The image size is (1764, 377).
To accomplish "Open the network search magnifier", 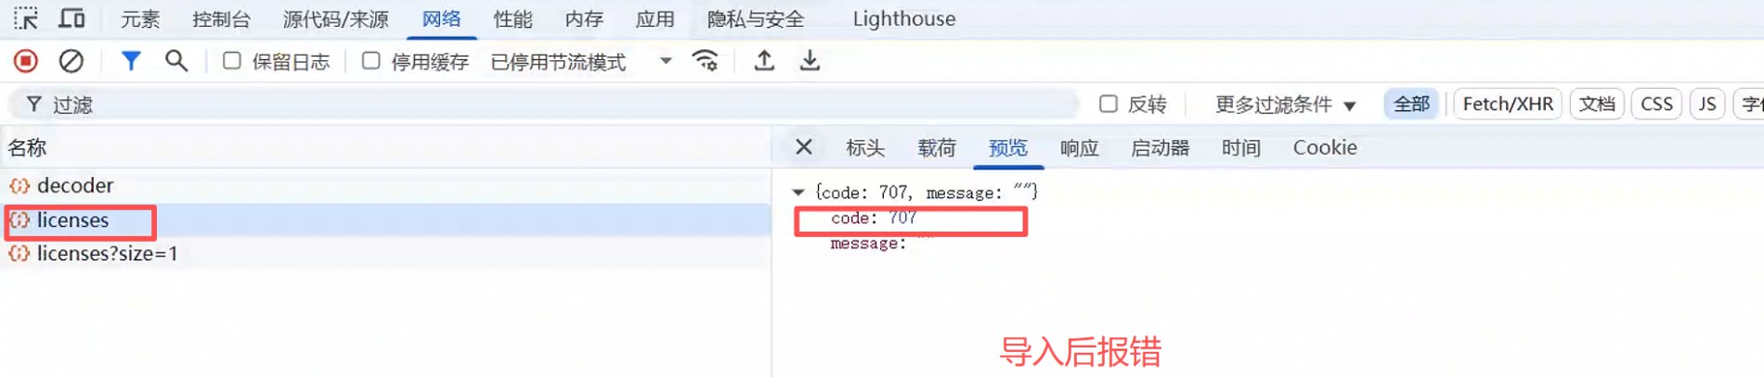I will [x=175, y=61].
